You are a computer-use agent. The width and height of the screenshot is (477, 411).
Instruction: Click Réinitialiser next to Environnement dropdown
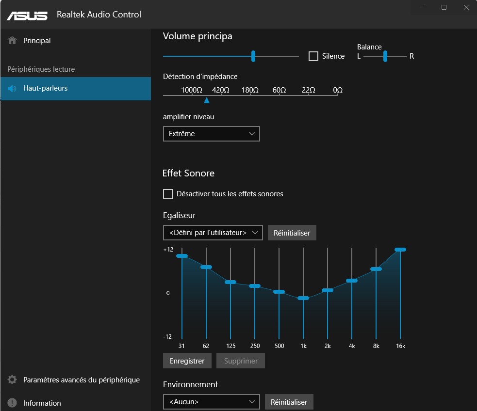289,402
